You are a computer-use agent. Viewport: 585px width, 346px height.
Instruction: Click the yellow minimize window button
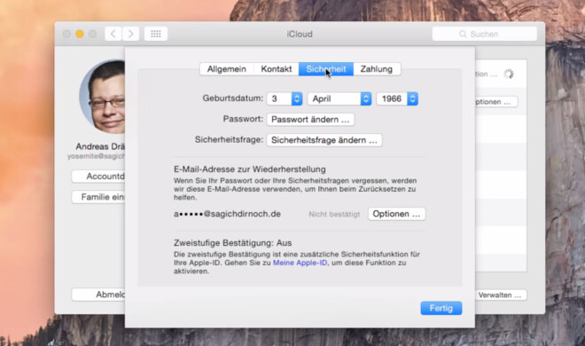pos(80,34)
